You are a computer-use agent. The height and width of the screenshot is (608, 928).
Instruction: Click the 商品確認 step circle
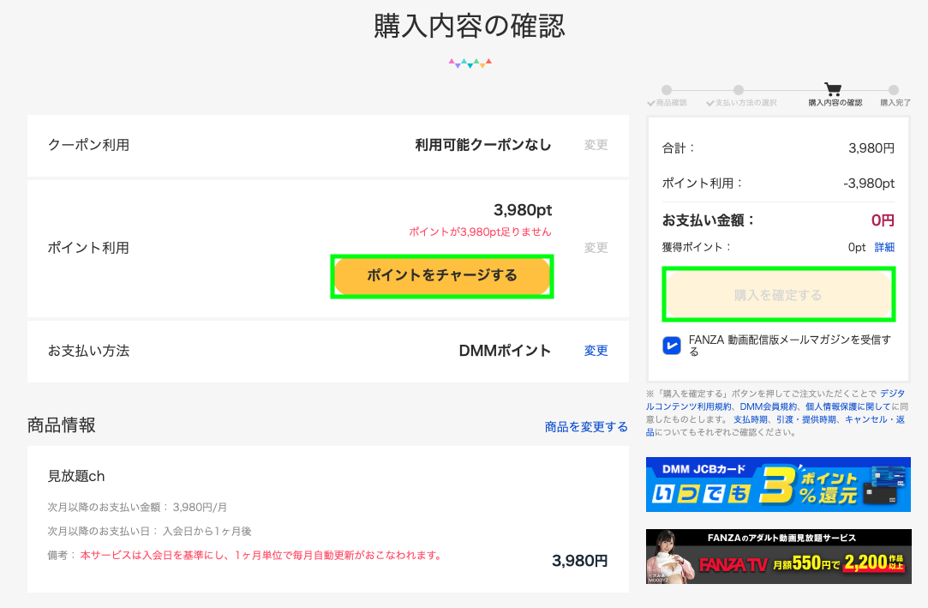click(667, 89)
